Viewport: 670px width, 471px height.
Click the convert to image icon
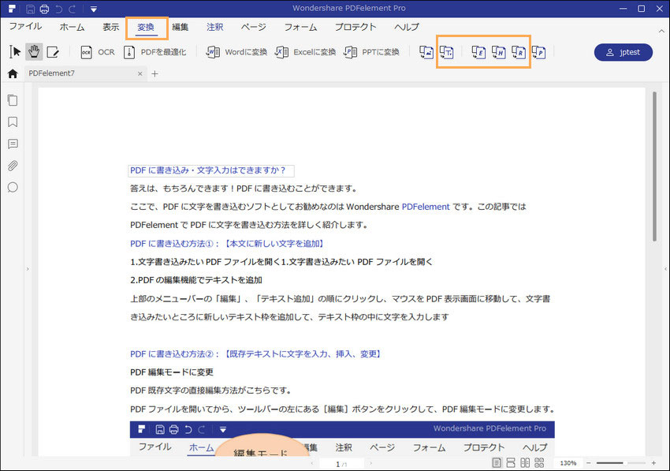pyautogui.click(x=426, y=52)
